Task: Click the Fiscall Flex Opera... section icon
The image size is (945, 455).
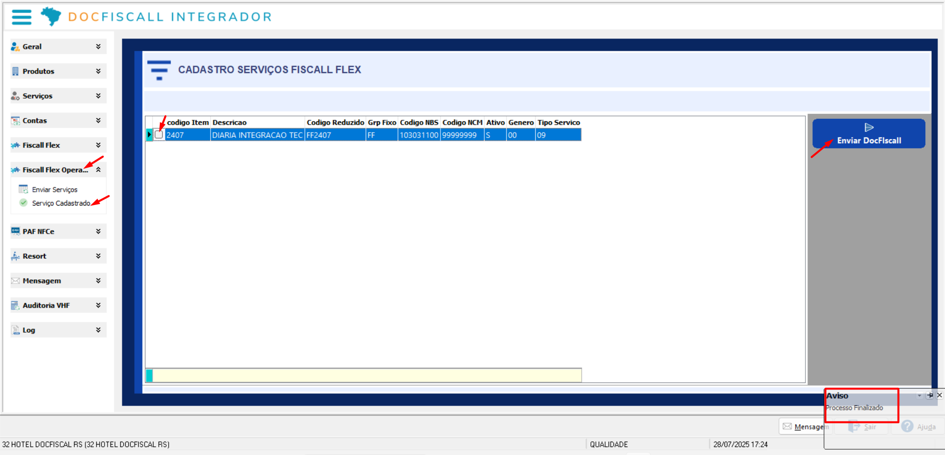Action: pyautogui.click(x=15, y=170)
